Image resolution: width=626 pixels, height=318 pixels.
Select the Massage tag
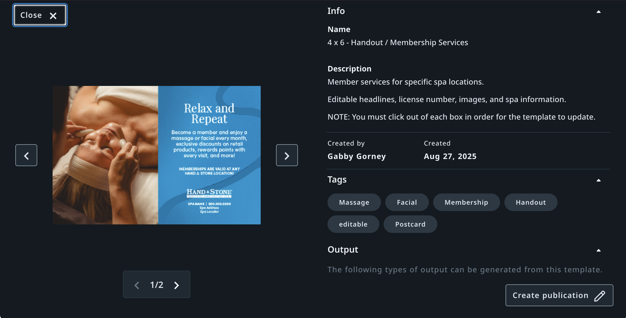point(354,203)
